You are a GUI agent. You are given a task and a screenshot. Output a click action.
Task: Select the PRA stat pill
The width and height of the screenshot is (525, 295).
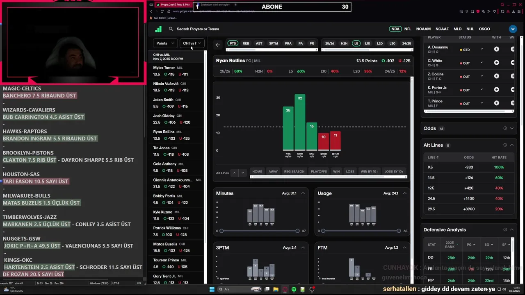point(288,43)
